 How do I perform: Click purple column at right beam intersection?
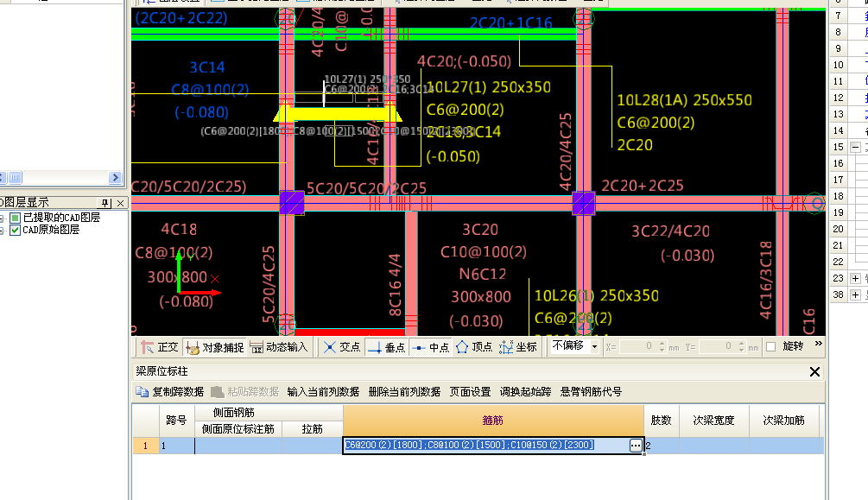584,203
